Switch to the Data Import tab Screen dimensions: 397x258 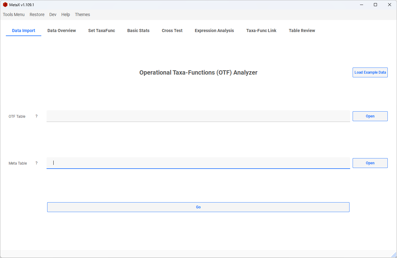pyautogui.click(x=24, y=31)
